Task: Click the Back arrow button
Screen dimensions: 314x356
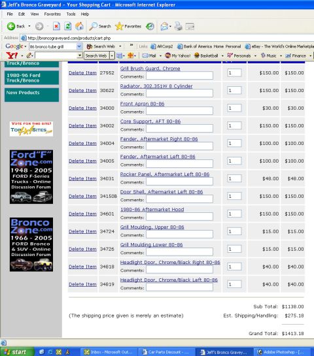Action: pyautogui.click(x=16, y=26)
